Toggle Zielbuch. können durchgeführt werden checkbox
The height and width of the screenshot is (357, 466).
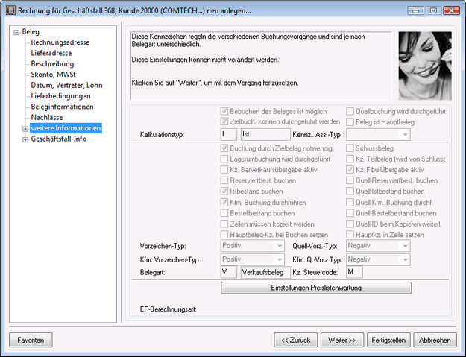click(224, 121)
